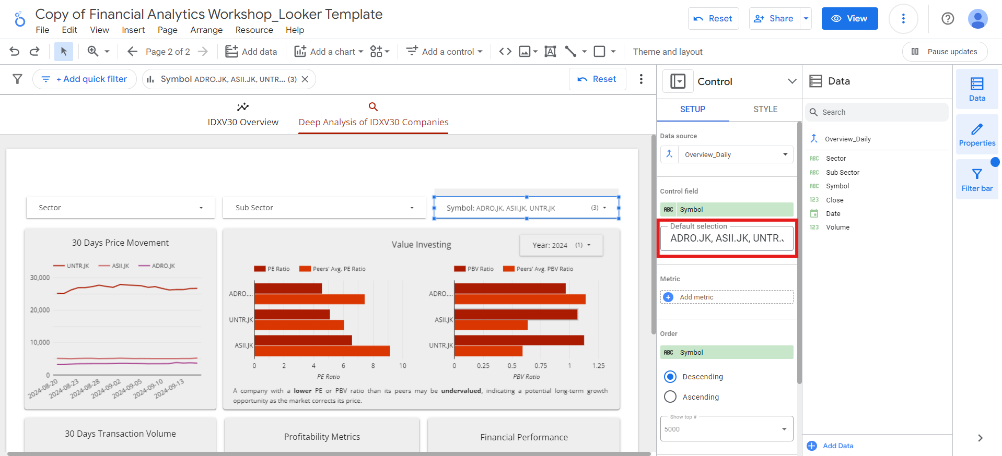Open the user account avatar
The height and width of the screenshot is (456, 1002).
pyautogui.click(x=977, y=19)
